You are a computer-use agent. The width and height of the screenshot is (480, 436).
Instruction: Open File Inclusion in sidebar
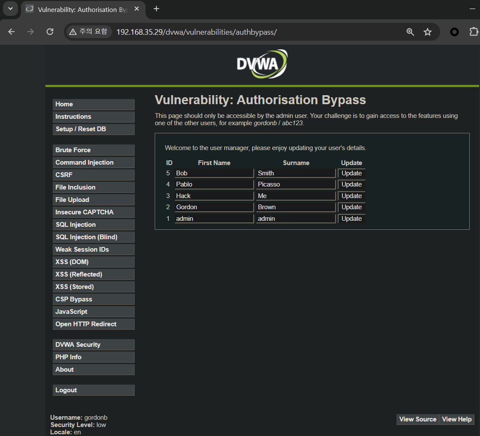pos(93,187)
